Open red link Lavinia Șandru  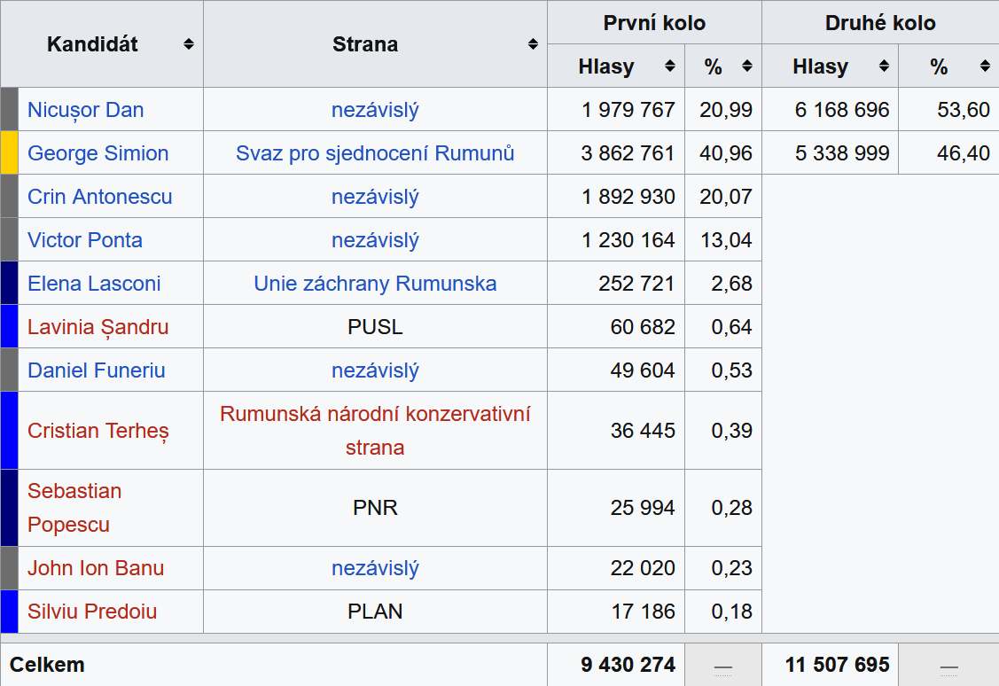click(x=98, y=327)
